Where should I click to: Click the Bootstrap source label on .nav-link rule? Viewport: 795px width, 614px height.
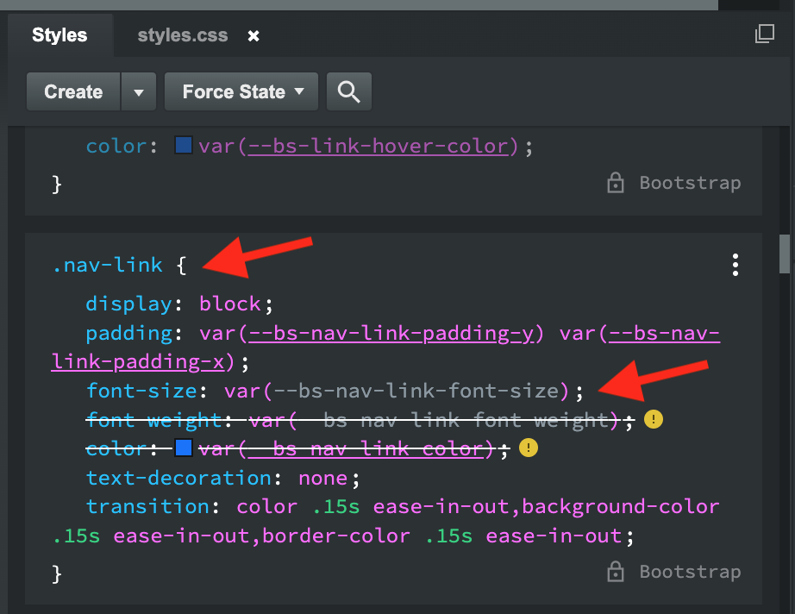pyautogui.click(x=689, y=571)
